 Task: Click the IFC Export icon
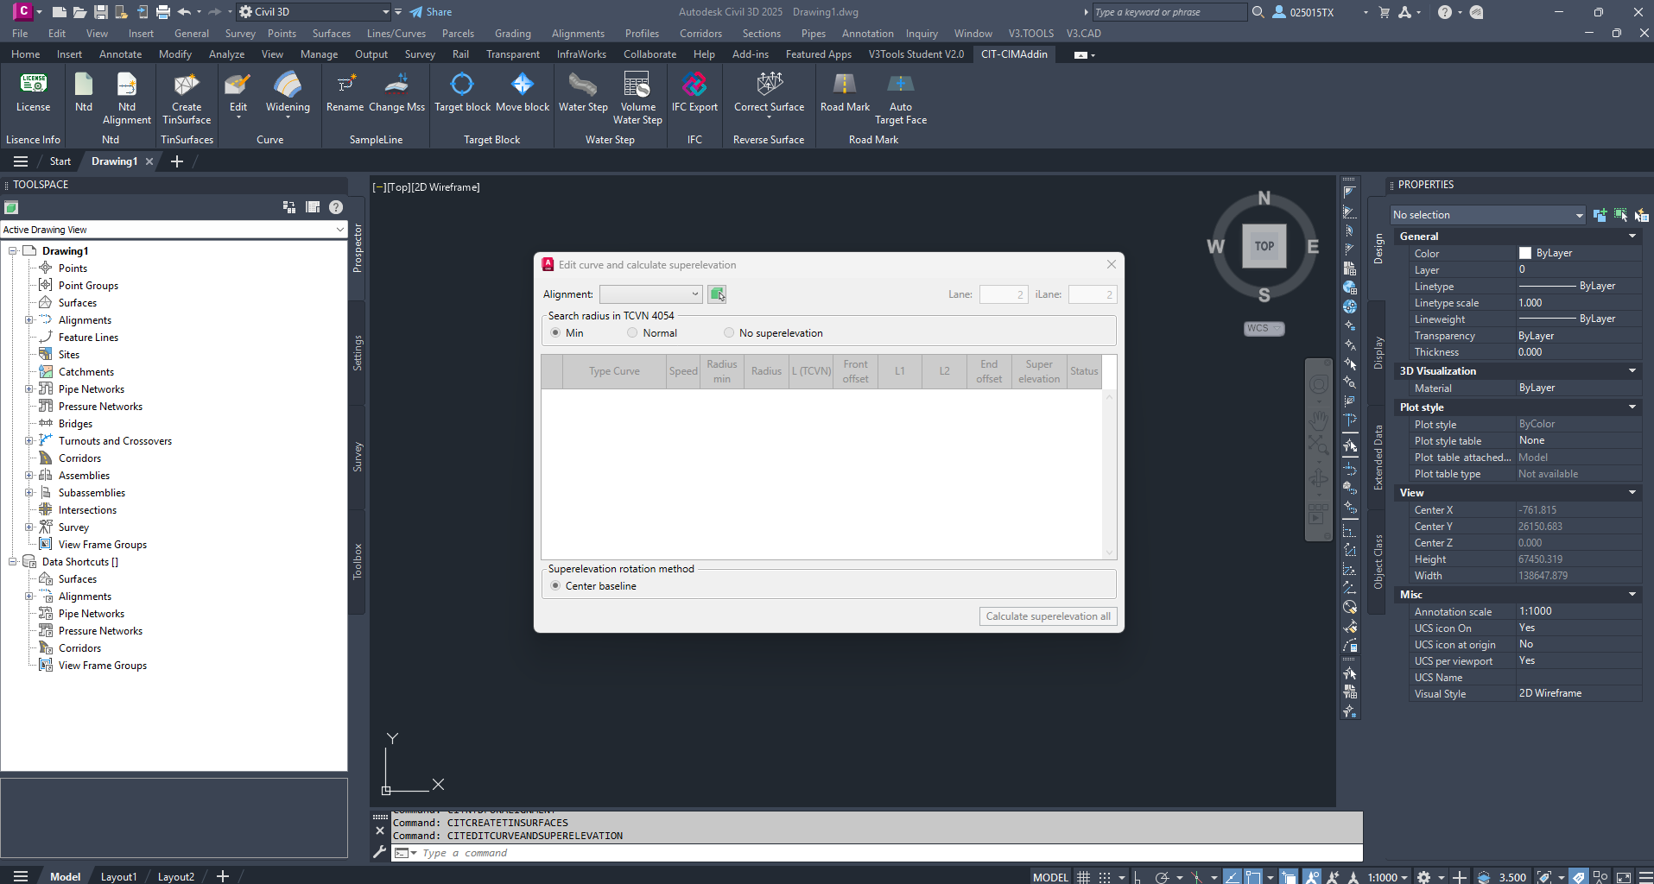coord(694,85)
